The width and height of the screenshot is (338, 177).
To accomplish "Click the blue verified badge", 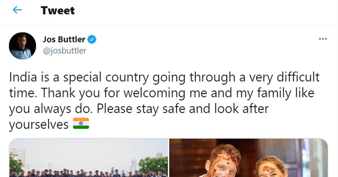I will [x=92, y=40].
